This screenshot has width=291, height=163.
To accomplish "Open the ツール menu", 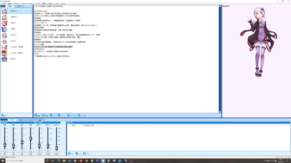I will pyautogui.click(x=57, y=4).
